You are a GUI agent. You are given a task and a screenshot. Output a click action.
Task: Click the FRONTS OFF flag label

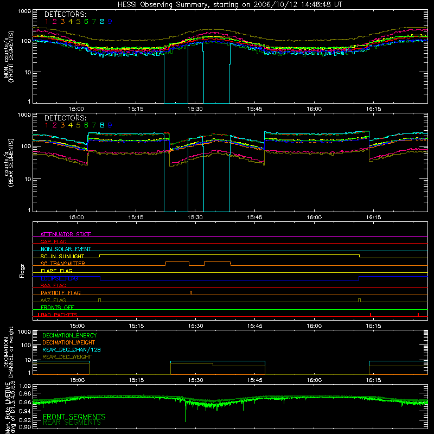pos(58,308)
